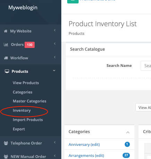Image resolution: width=151 pixels, height=159 pixels.
Task: Expand the Telephone Order chevron
Action: pyautogui.click(x=55, y=142)
